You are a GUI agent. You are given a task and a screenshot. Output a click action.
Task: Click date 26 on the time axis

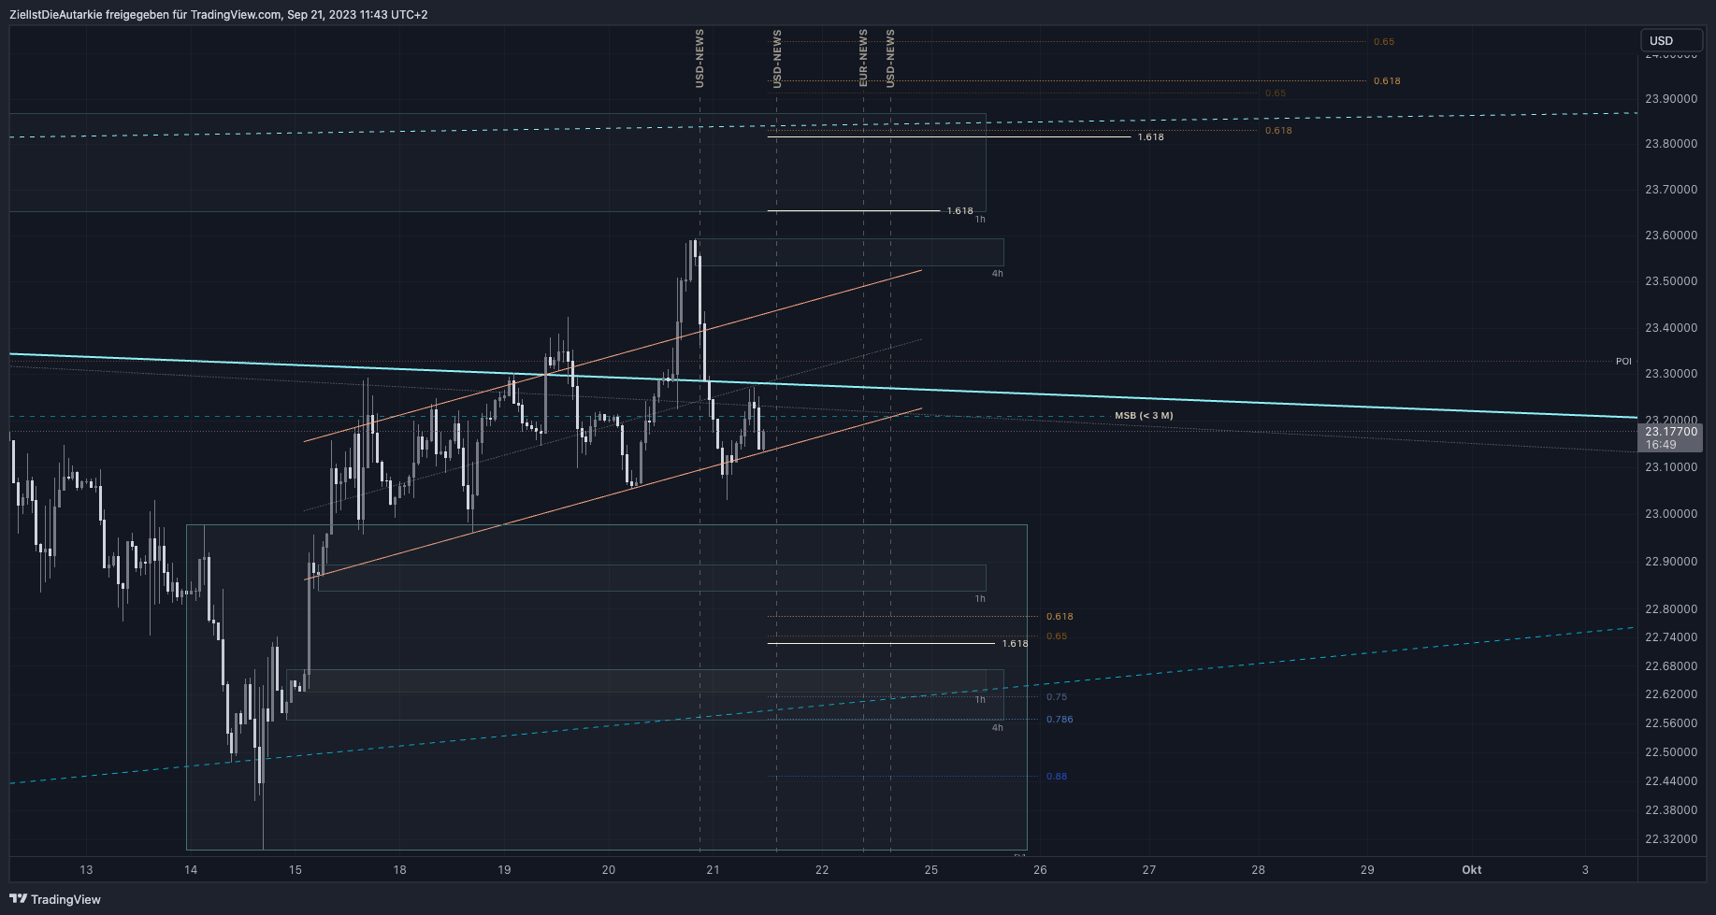[x=1040, y=869]
